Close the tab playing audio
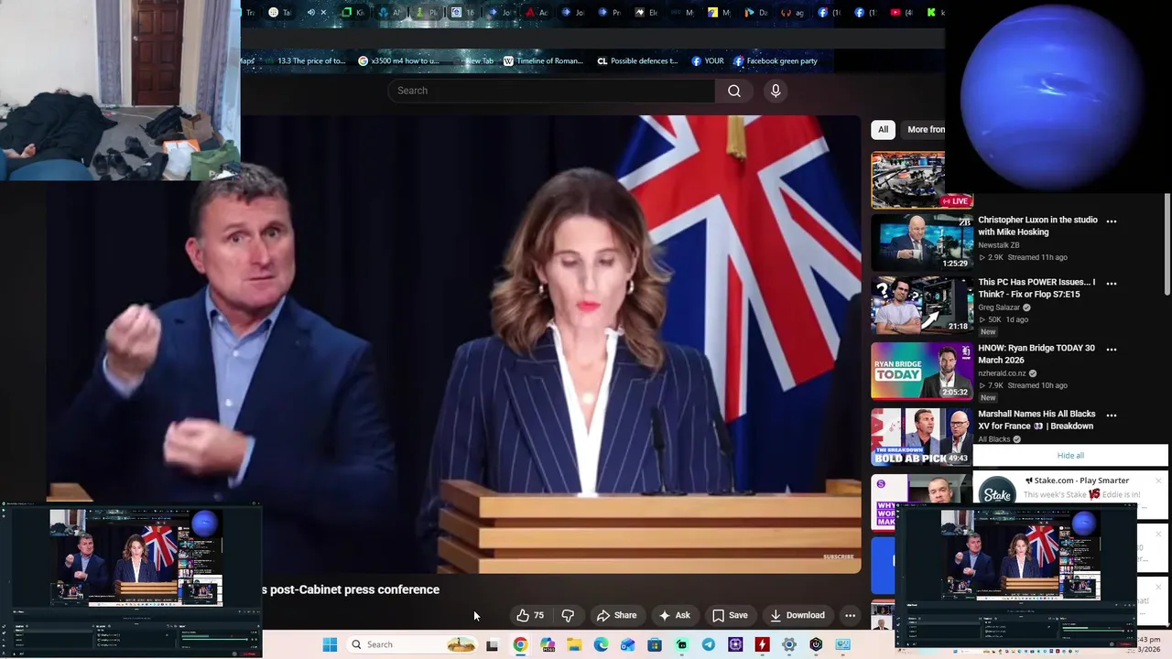 [323, 13]
